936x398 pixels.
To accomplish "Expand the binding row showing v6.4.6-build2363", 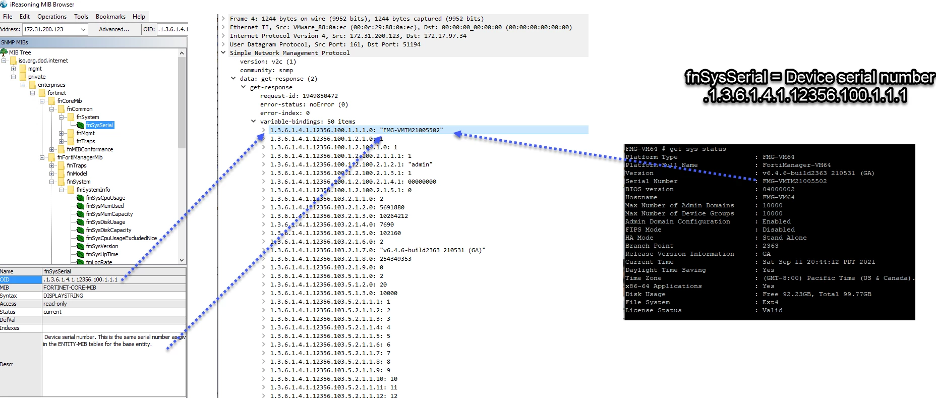I will point(264,250).
